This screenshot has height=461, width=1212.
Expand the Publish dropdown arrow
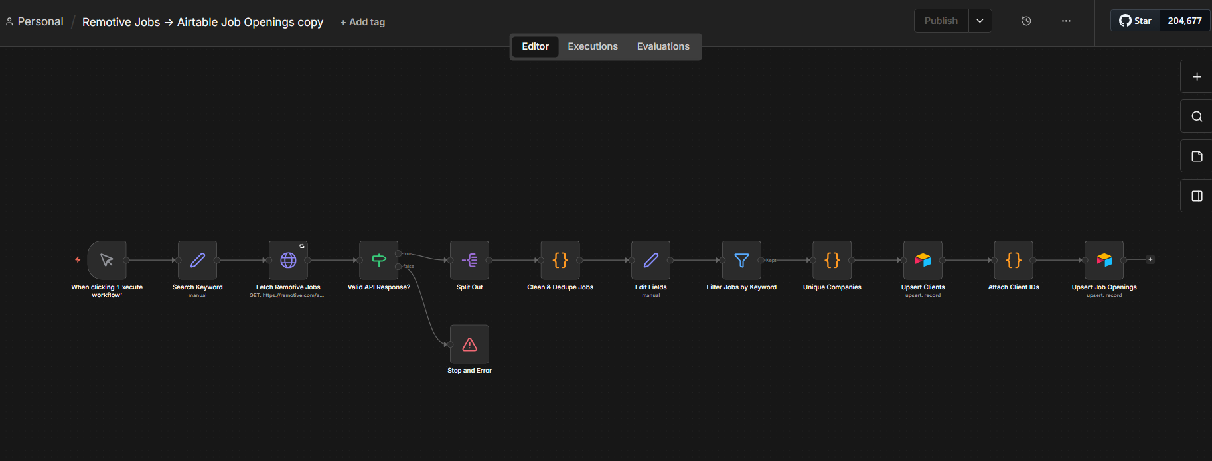980,21
